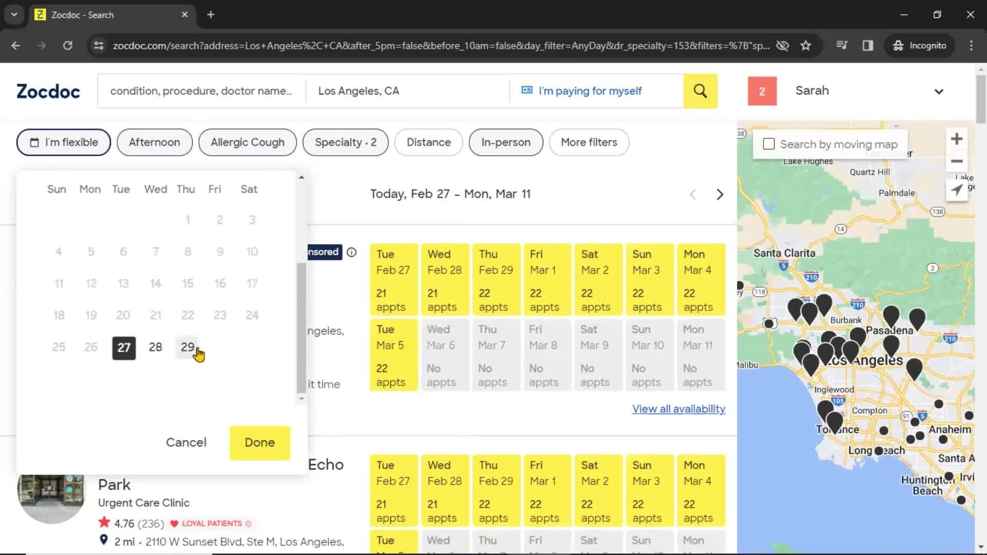Pick Mon Mar 4 slot for Echo Park clinic
Screen dimensions: 987x555
[701, 491]
